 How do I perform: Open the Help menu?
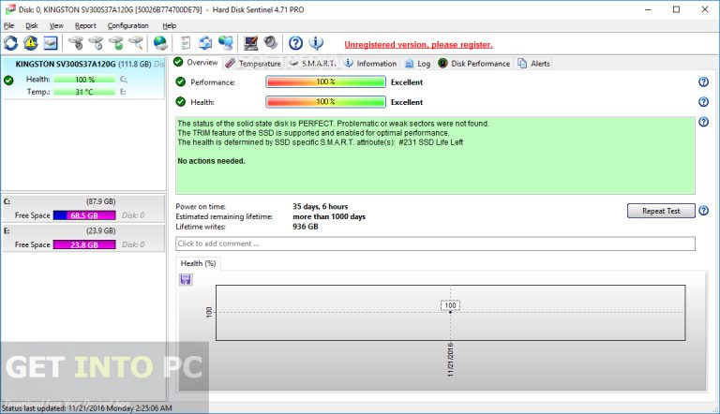[170, 25]
